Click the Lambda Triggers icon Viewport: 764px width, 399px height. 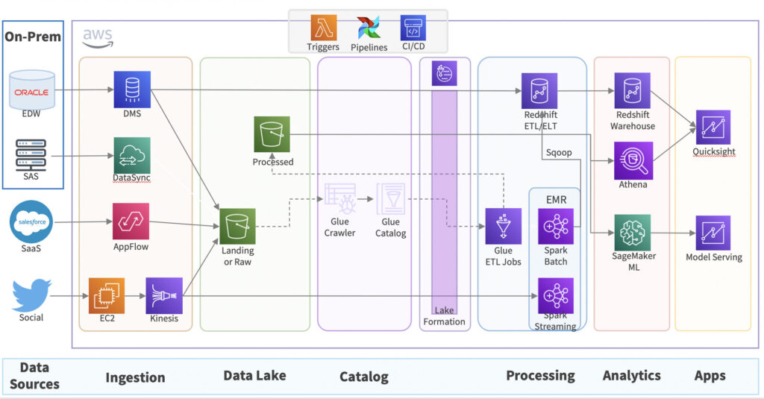pyautogui.click(x=324, y=28)
